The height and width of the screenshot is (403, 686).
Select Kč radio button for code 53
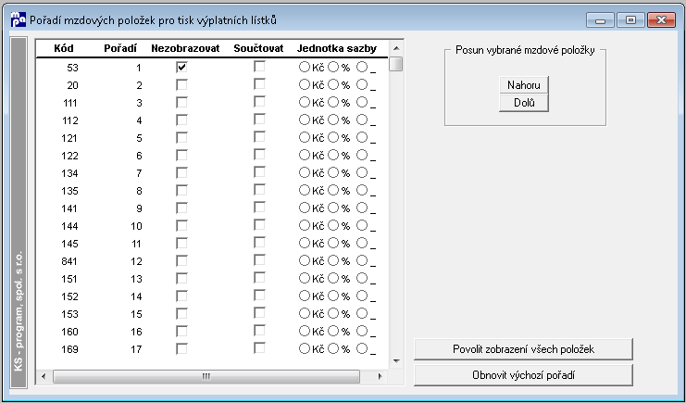pyautogui.click(x=304, y=67)
